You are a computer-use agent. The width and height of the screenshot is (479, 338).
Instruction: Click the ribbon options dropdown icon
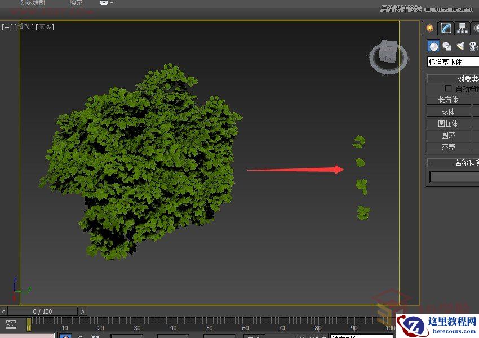pyautogui.click(x=106, y=3)
